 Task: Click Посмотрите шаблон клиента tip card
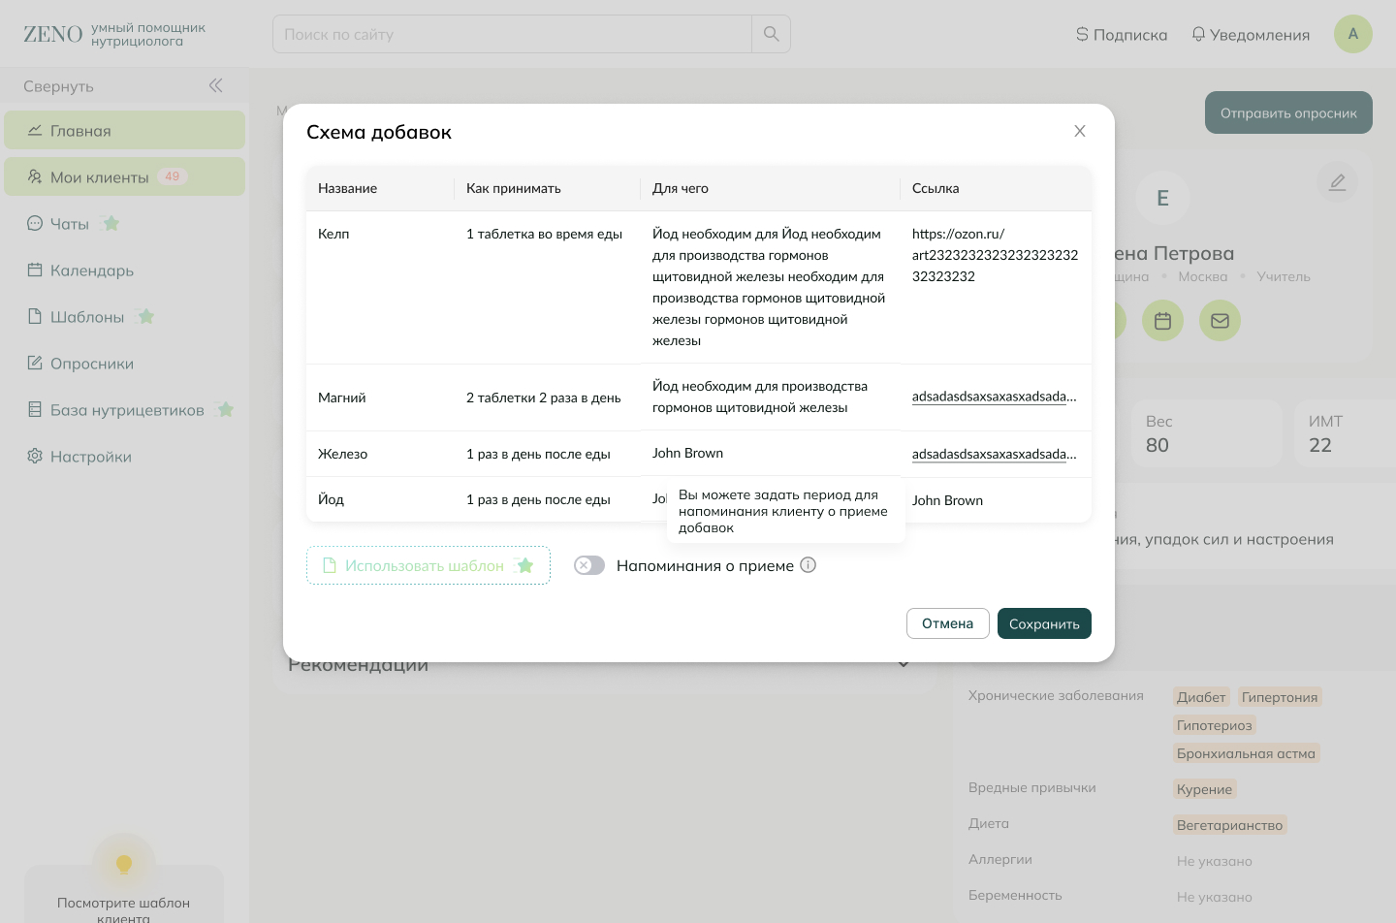click(x=124, y=894)
